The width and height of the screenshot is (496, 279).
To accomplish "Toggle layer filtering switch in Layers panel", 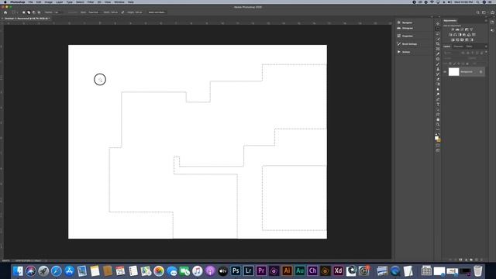I will click(486, 52).
